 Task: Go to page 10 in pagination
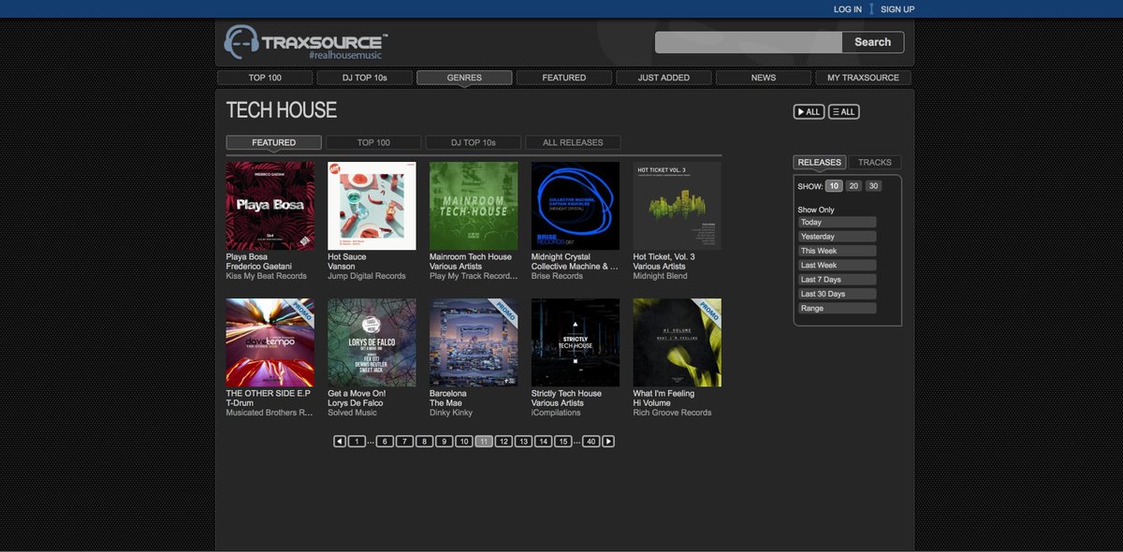(464, 442)
